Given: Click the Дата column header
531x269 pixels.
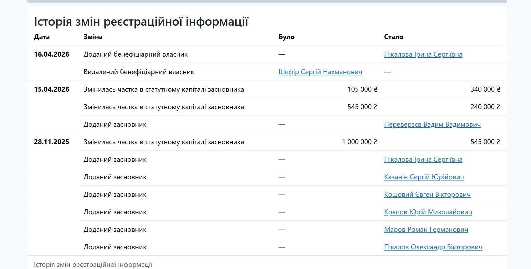Looking at the screenshot, I should 42,37.
